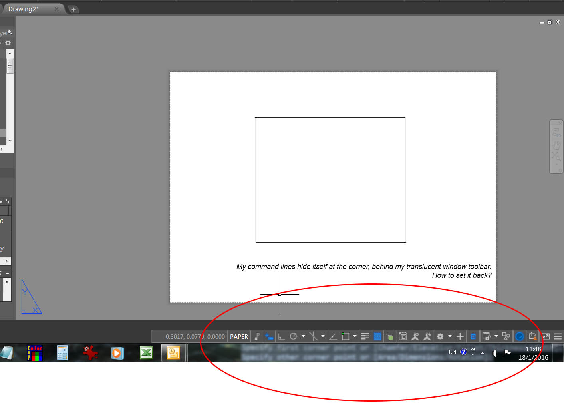Close the drawing window
564x408 pixels.
(558, 22)
